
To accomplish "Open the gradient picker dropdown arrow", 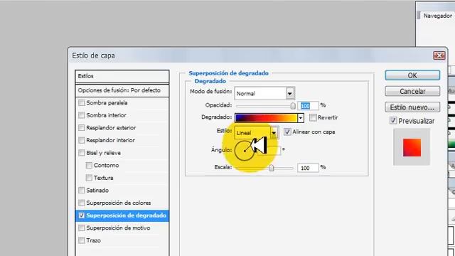I will tap(301, 118).
